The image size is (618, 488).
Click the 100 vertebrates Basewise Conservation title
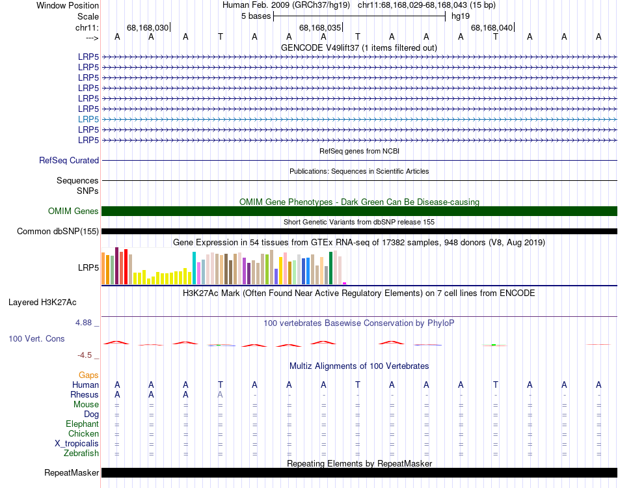point(359,323)
